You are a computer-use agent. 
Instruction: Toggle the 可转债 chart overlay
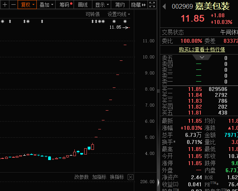coord(92,14)
